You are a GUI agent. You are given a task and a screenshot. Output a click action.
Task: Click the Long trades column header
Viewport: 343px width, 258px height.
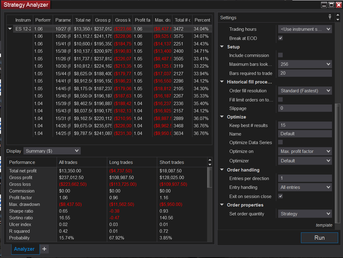coord(132,162)
